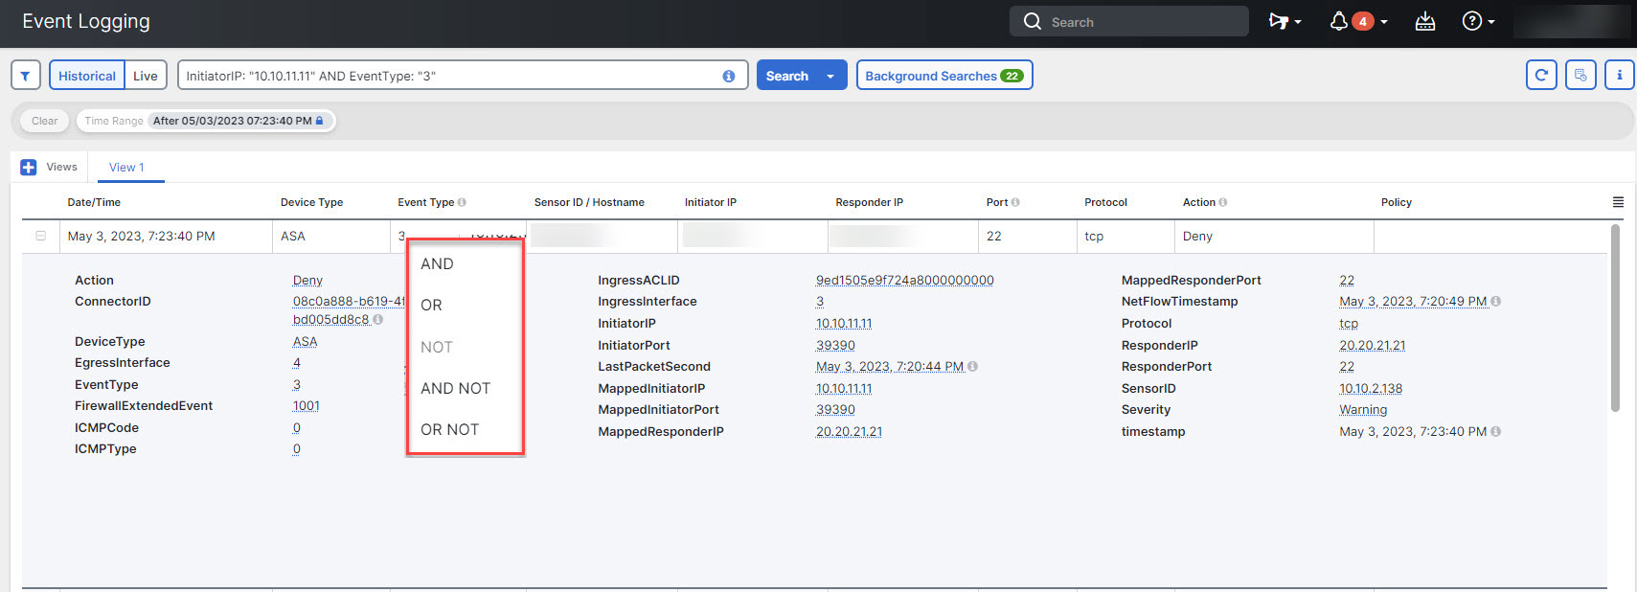This screenshot has width=1637, height=592.
Task: Switch to Live mode
Action: point(146,76)
